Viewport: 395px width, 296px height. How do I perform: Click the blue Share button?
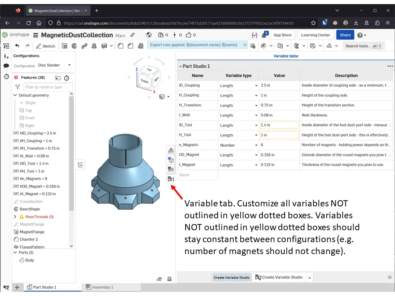click(x=345, y=35)
